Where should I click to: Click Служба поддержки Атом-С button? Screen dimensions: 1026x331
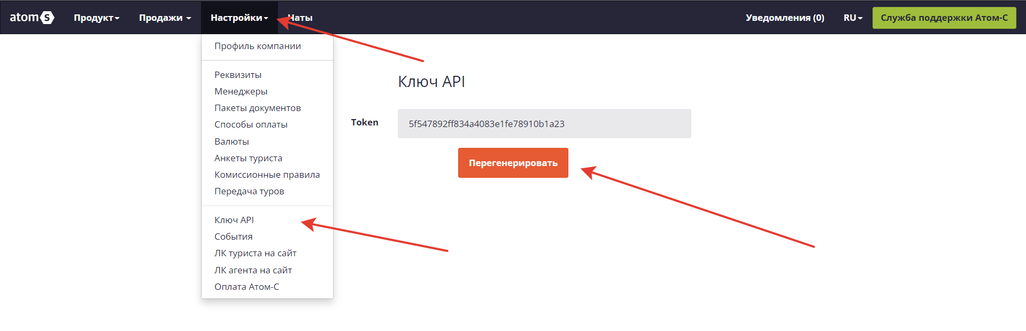point(944,18)
